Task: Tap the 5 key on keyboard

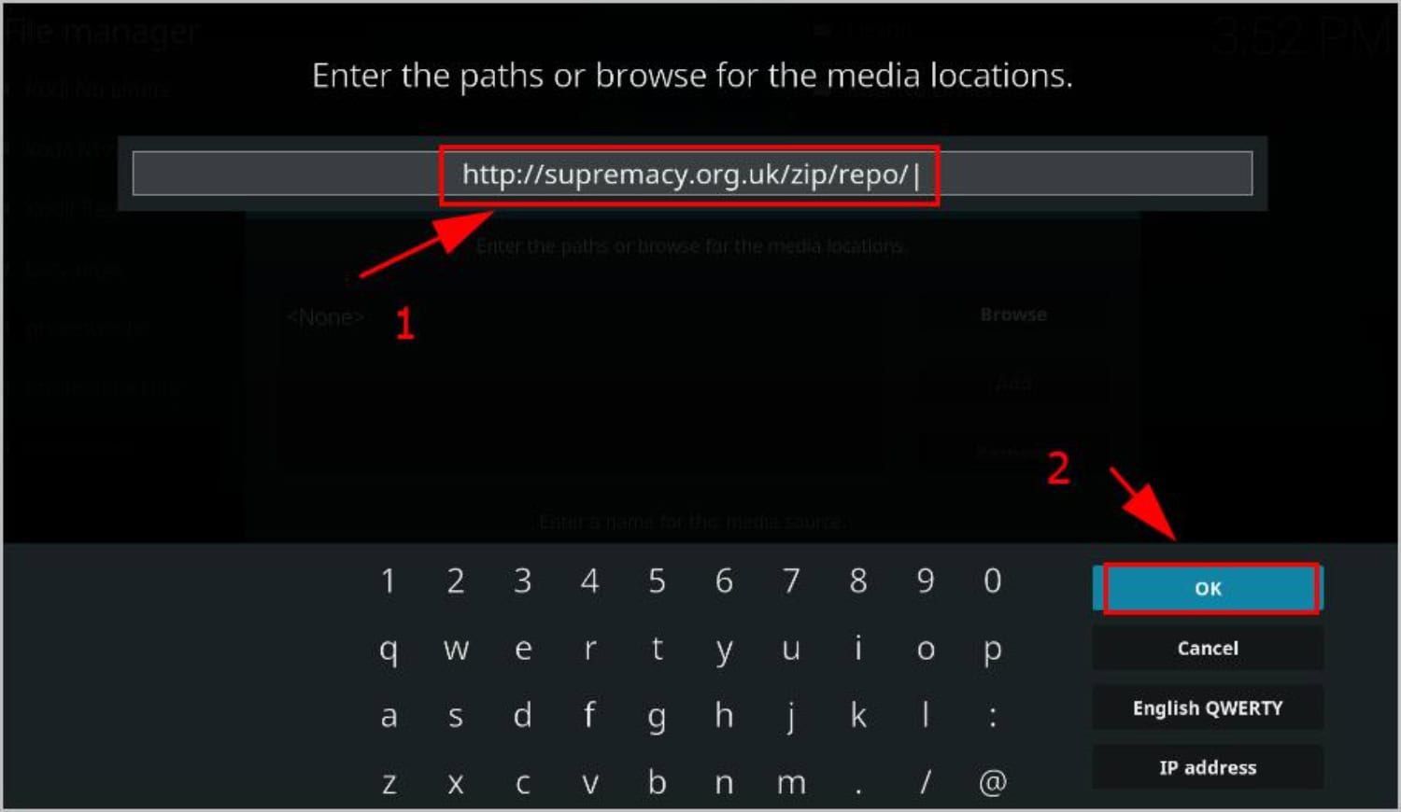Action: tap(657, 581)
